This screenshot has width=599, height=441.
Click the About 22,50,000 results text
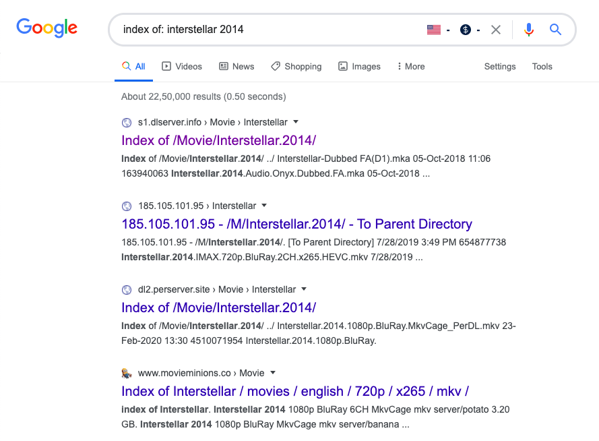pos(203,96)
